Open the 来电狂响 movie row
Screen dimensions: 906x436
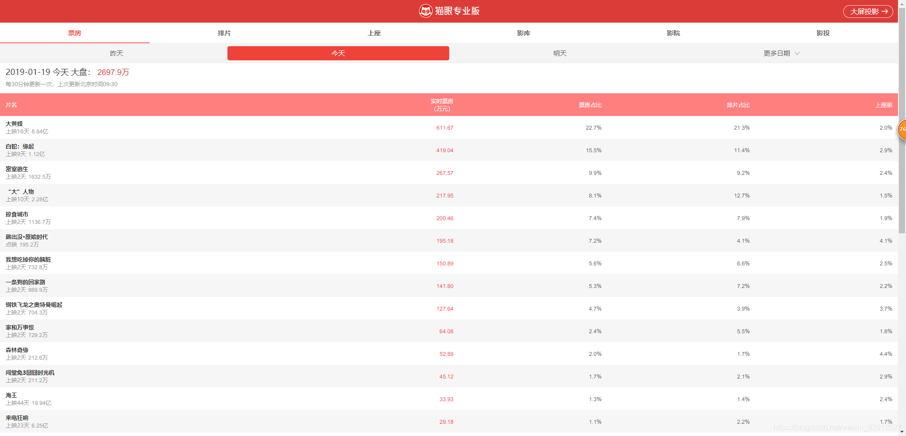(449, 421)
